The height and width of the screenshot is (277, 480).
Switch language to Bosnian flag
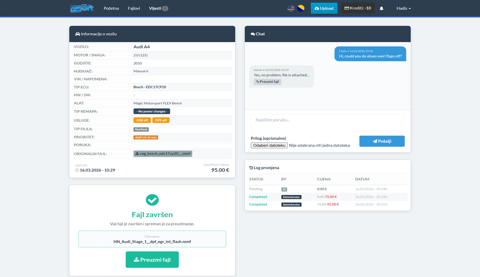pyautogui.click(x=301, y=8)
